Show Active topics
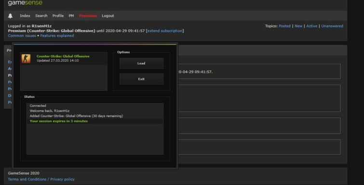The height and width of the screenshot is (185, 364). [x=312, y=26]
